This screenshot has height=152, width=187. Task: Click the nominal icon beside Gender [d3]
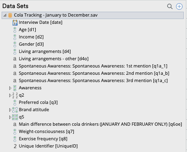pyautogui.click(x=15, y=44)
